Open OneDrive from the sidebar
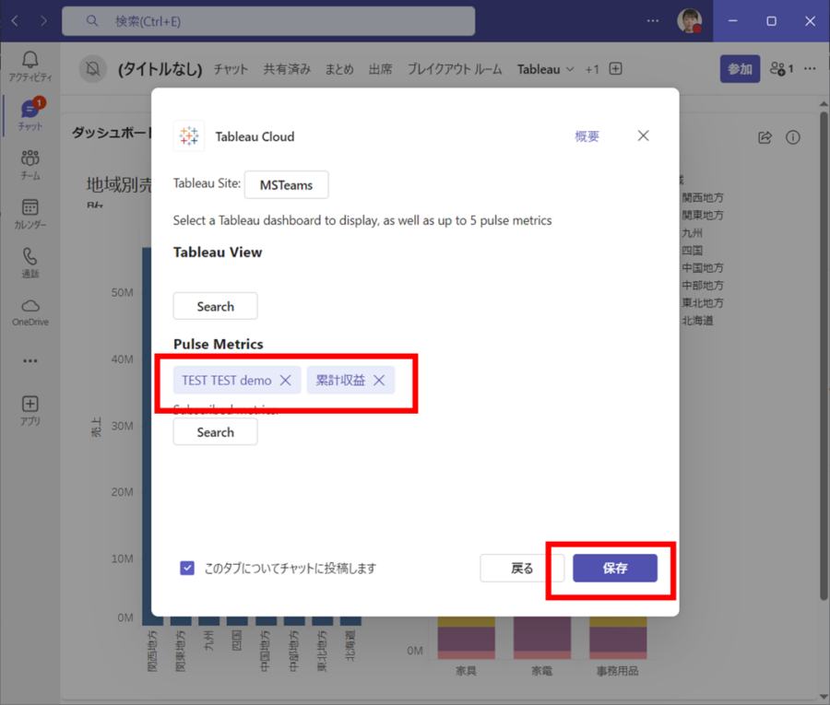The height and width of the screenshot is (705, 830). [x=30, y=312]
